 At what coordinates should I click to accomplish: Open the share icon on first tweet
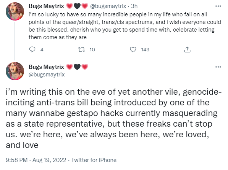(187, 49)
